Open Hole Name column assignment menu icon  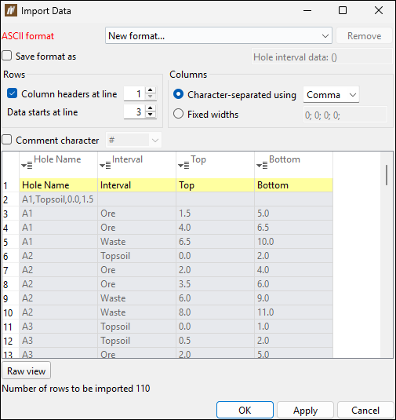pyautogui.click(x=27, y=166)
